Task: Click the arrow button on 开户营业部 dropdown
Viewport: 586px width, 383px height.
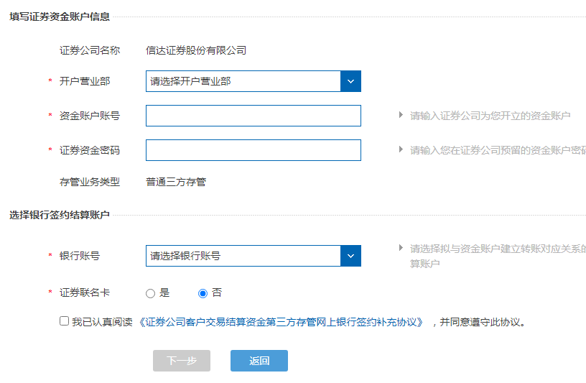Action: [x=350, y=81]
